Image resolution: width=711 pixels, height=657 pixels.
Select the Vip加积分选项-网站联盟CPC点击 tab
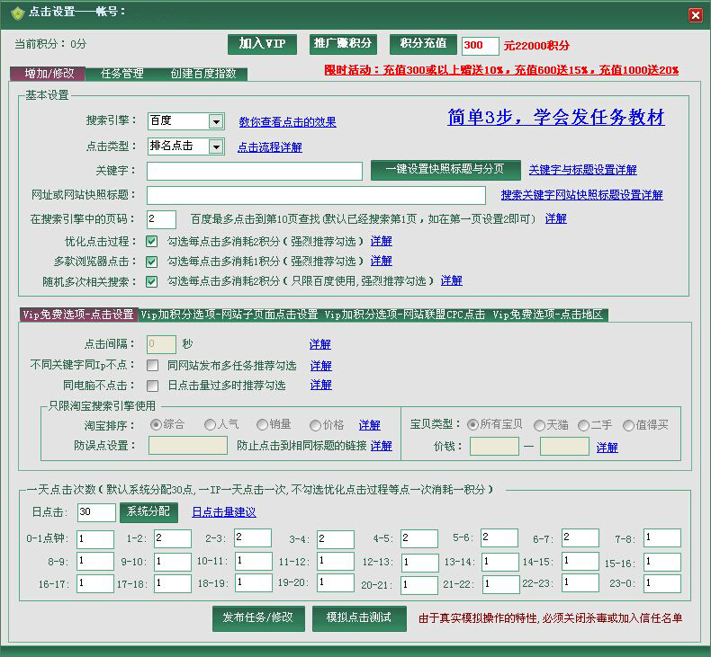click(404, 315)
